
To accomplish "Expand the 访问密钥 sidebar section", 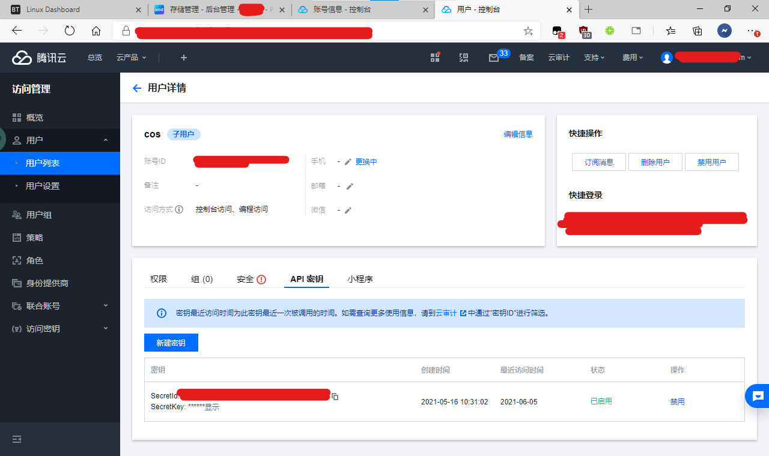I will (x=60, y=329).
